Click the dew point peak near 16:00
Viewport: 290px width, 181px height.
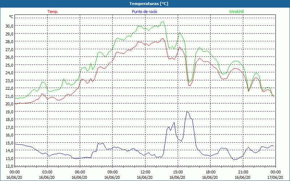point(187,112)
